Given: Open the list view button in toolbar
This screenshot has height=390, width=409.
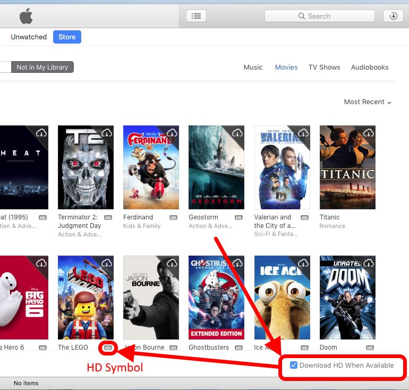Looking at the screenshot, I should (196, 16).
